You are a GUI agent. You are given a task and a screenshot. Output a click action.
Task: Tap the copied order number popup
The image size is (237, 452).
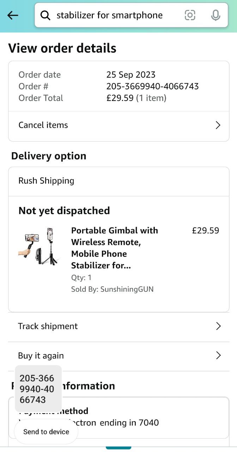(38, 389)
